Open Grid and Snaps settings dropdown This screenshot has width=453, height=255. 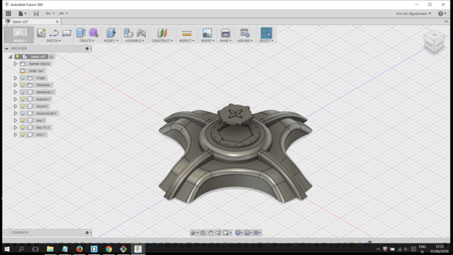click(248, 233)
